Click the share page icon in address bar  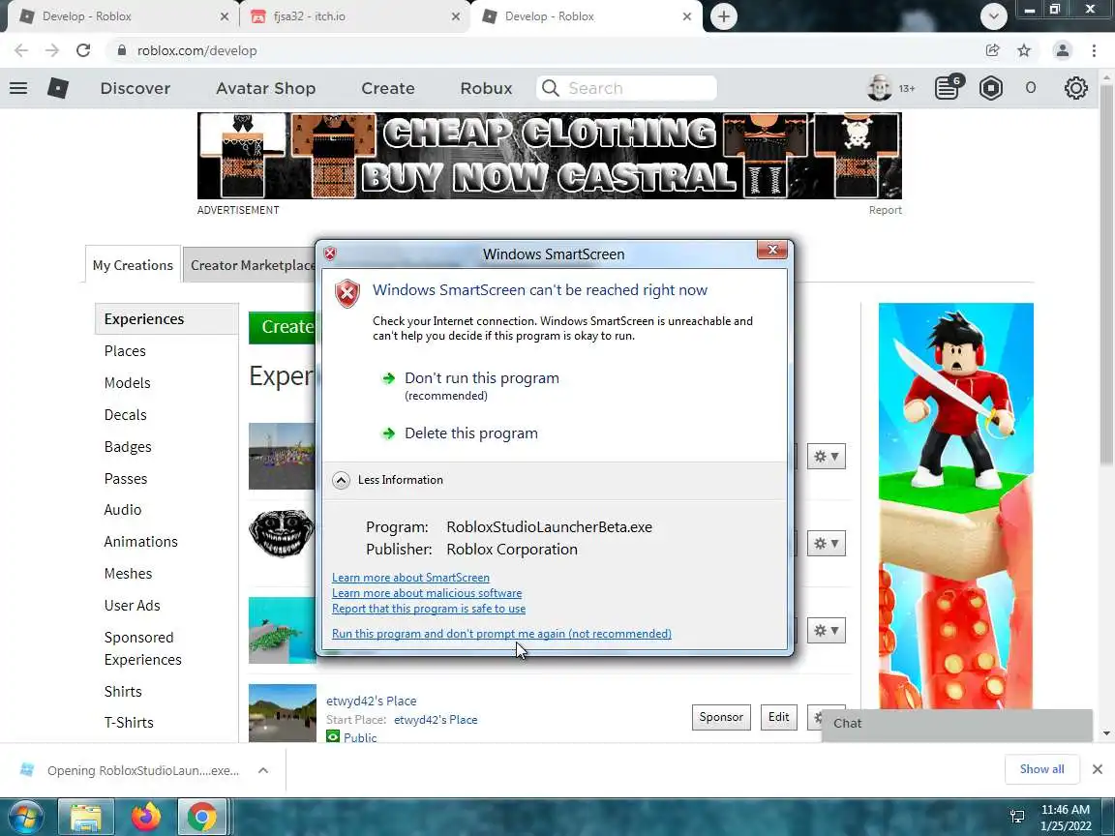[x=993, y=50]
